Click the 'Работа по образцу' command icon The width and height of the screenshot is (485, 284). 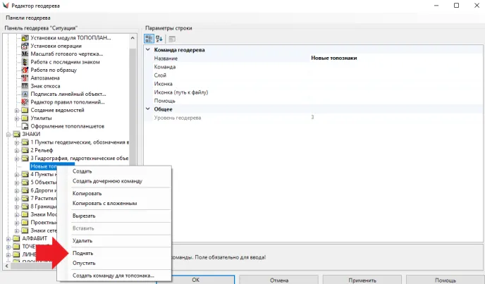click(25, 70)
